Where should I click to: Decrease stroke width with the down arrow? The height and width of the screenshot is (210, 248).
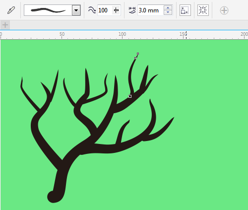coord(168,12)
